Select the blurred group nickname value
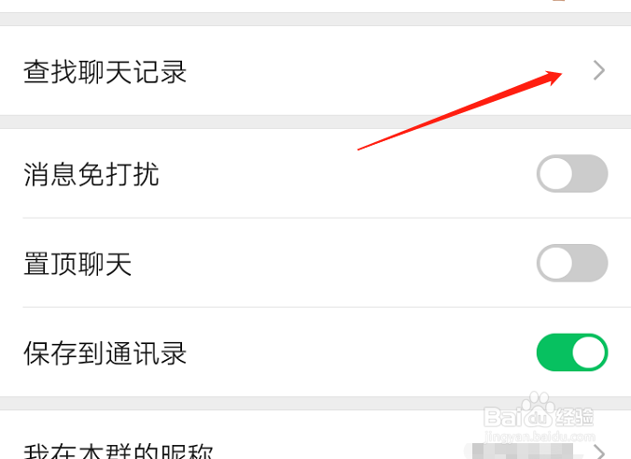The image size is (631, 459). [x=523, y=451]
